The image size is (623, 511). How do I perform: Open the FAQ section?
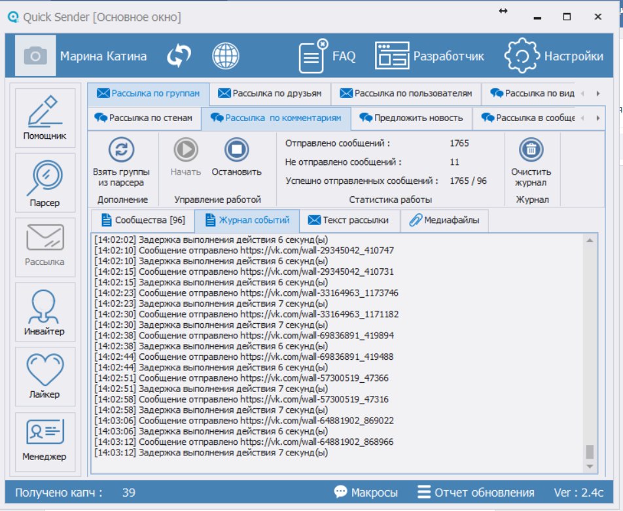coord(327,56)
